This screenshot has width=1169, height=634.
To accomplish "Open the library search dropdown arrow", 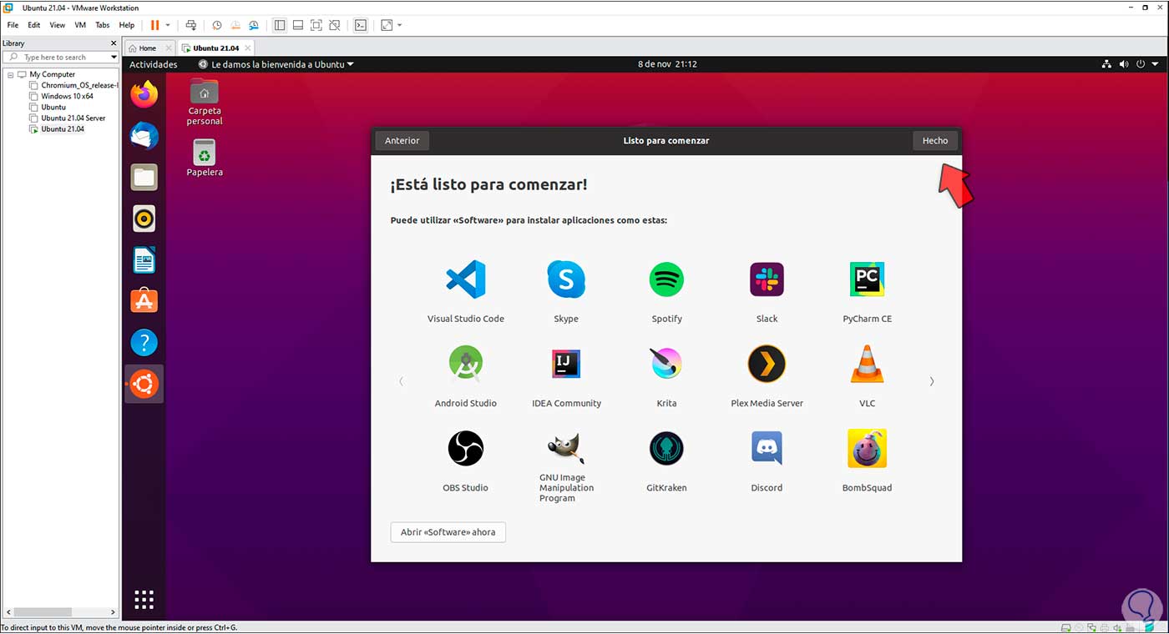I will click(114, 58).
